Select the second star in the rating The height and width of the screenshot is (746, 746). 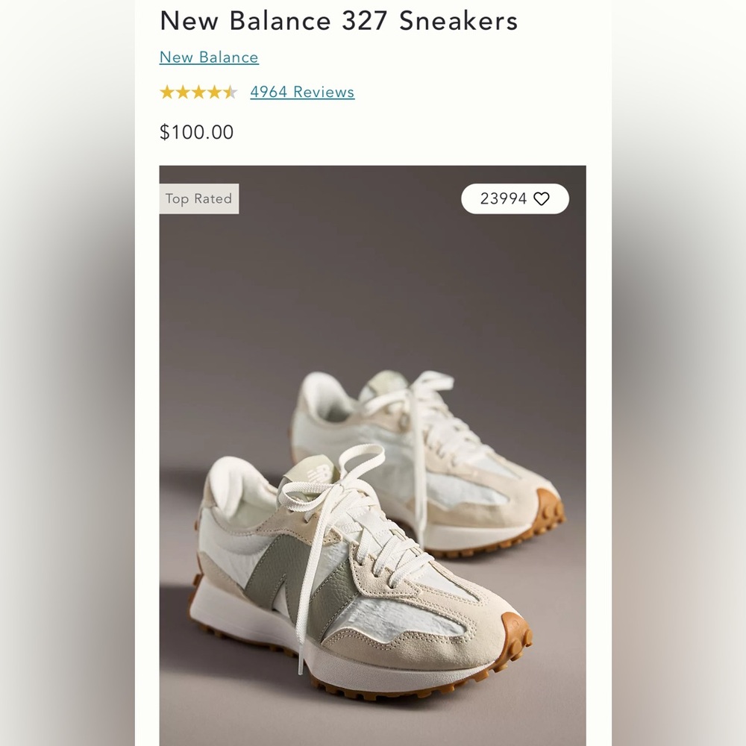coord(183,92)
